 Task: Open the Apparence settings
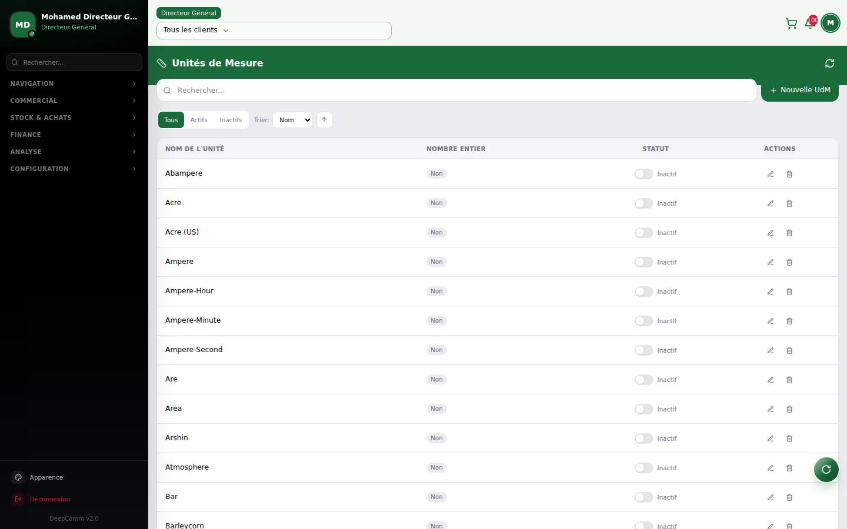tap(74, 477)
